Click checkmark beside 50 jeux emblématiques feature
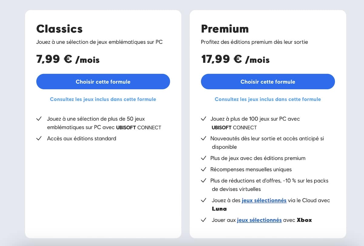The height and width of the screenshot is (246, 364). (39, 119)
